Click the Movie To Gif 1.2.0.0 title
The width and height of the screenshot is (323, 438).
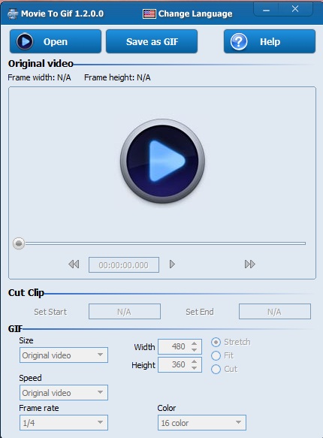(x=62, y=14)
